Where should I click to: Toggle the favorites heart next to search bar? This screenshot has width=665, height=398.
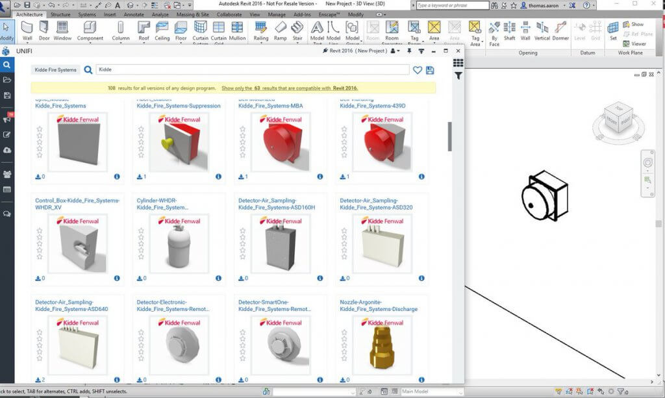click(418, 71)
